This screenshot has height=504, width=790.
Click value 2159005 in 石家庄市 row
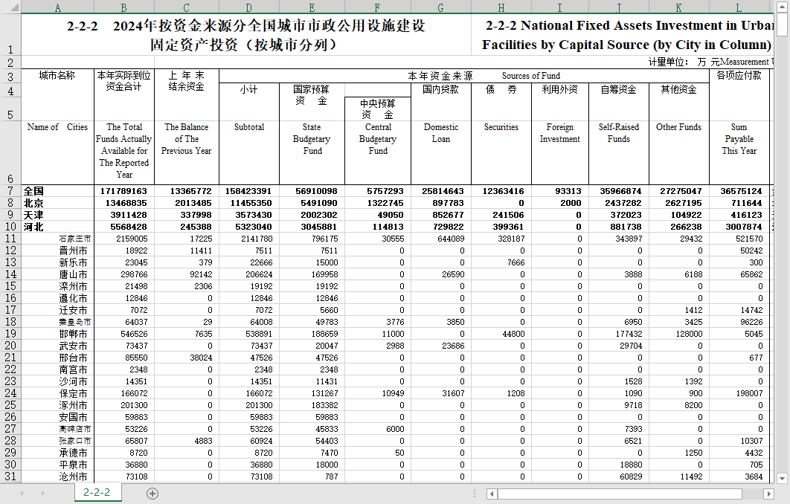point(124,239)
